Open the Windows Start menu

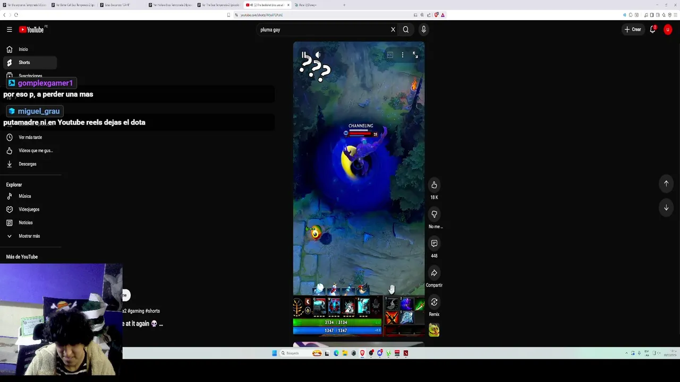[x=275, y=353]
